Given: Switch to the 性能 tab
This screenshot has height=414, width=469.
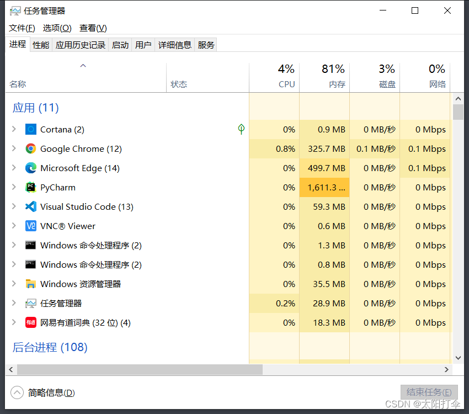Looking at the screenshot, I should tap(41, 45).
